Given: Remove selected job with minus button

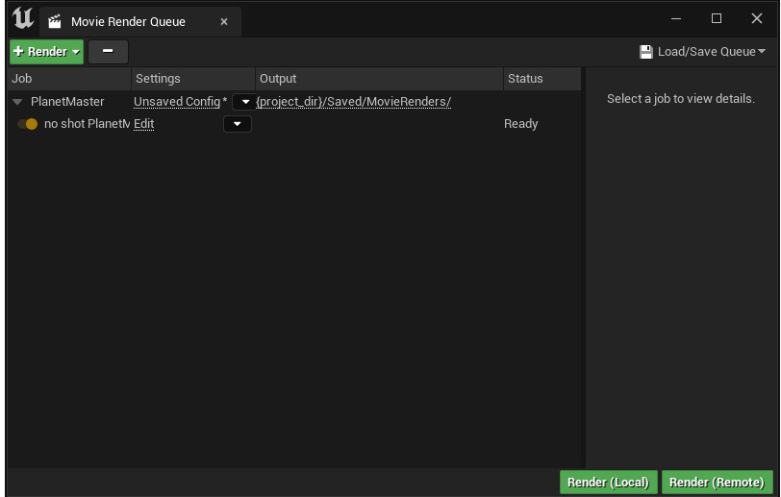Looking at the screenshot, I should (108, 52).
